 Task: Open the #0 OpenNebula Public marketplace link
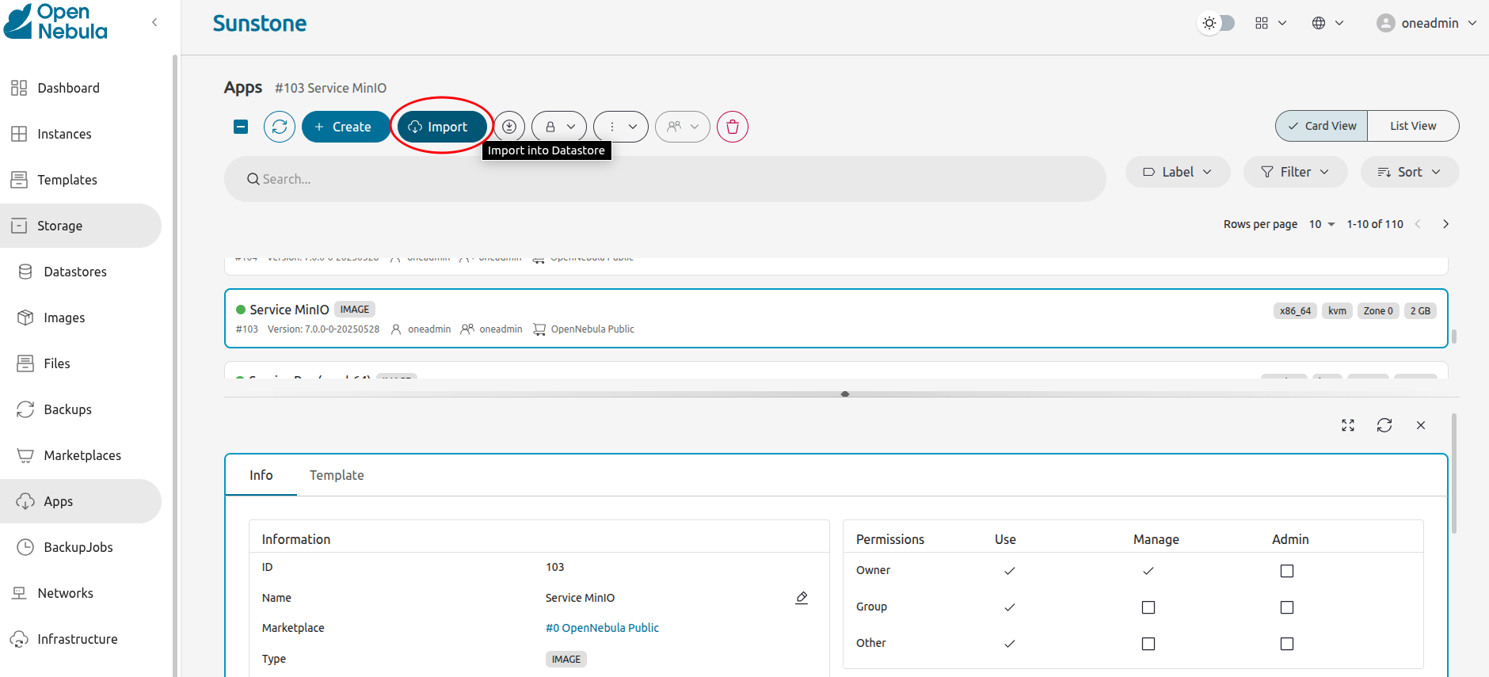602,628
